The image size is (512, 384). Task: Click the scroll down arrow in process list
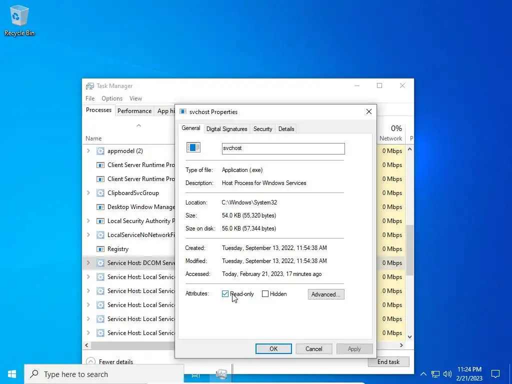point(410,337)
